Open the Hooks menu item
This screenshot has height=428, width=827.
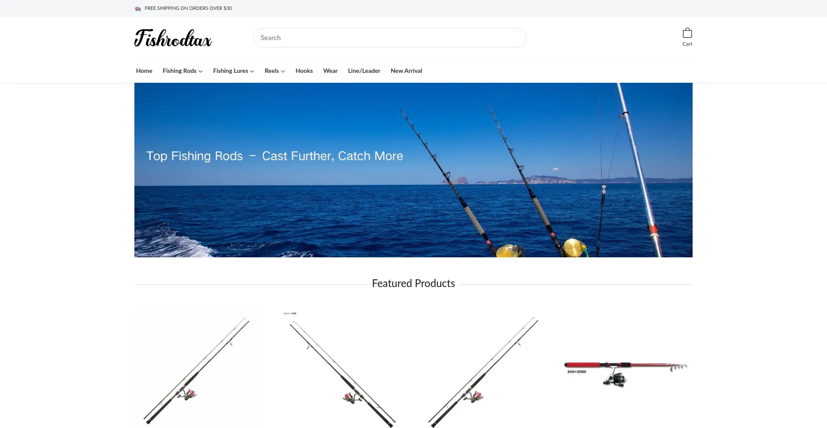[x=304, y=71]
